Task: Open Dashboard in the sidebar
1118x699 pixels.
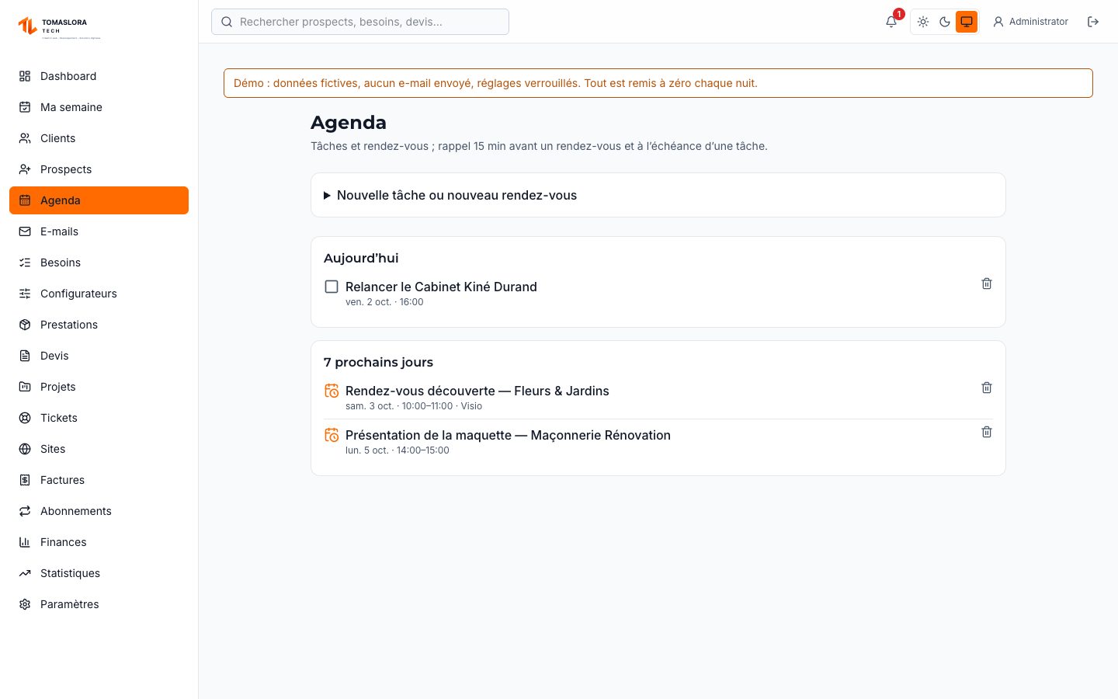Action: pyautogui.click(x=99, y=76)
